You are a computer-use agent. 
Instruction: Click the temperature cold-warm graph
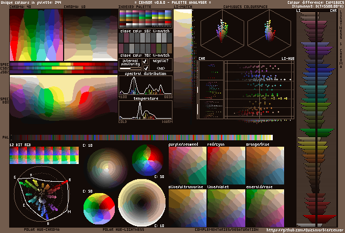click(x=145, y=110)
